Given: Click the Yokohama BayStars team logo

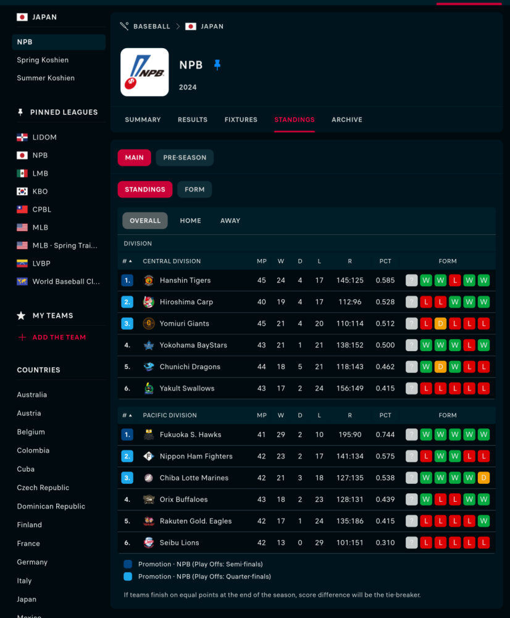Looking at the screenshot, I should coord(148,345).
